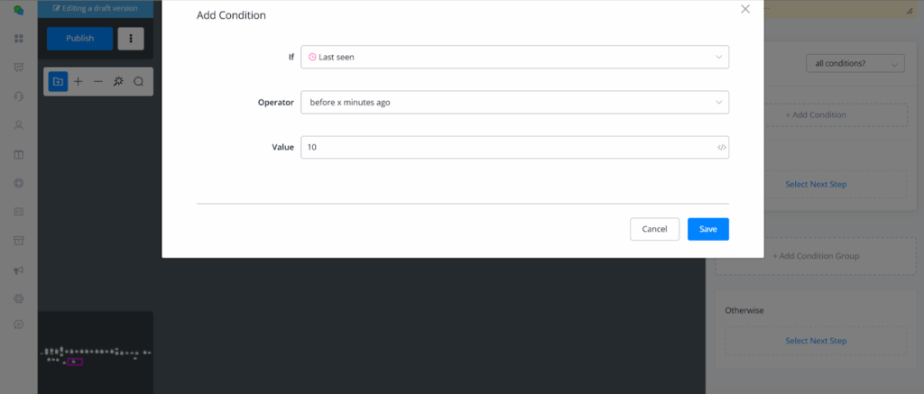Close the Add Condition dialog
The image size is (924, 394).
[x=744, y=9]
